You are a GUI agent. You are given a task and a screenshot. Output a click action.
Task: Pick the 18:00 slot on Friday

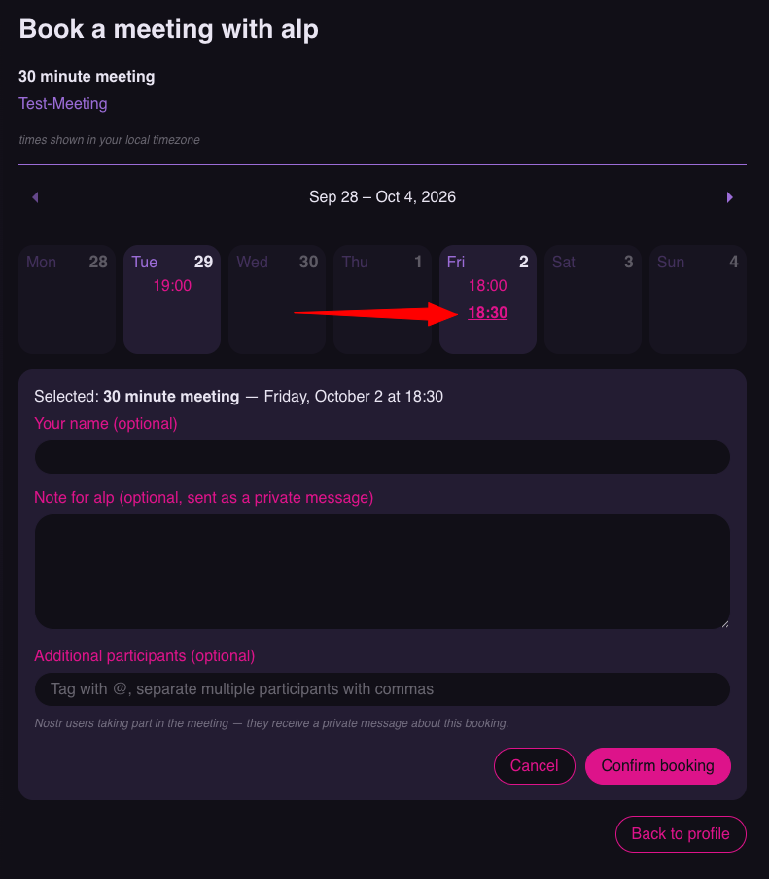coord(488,285)
